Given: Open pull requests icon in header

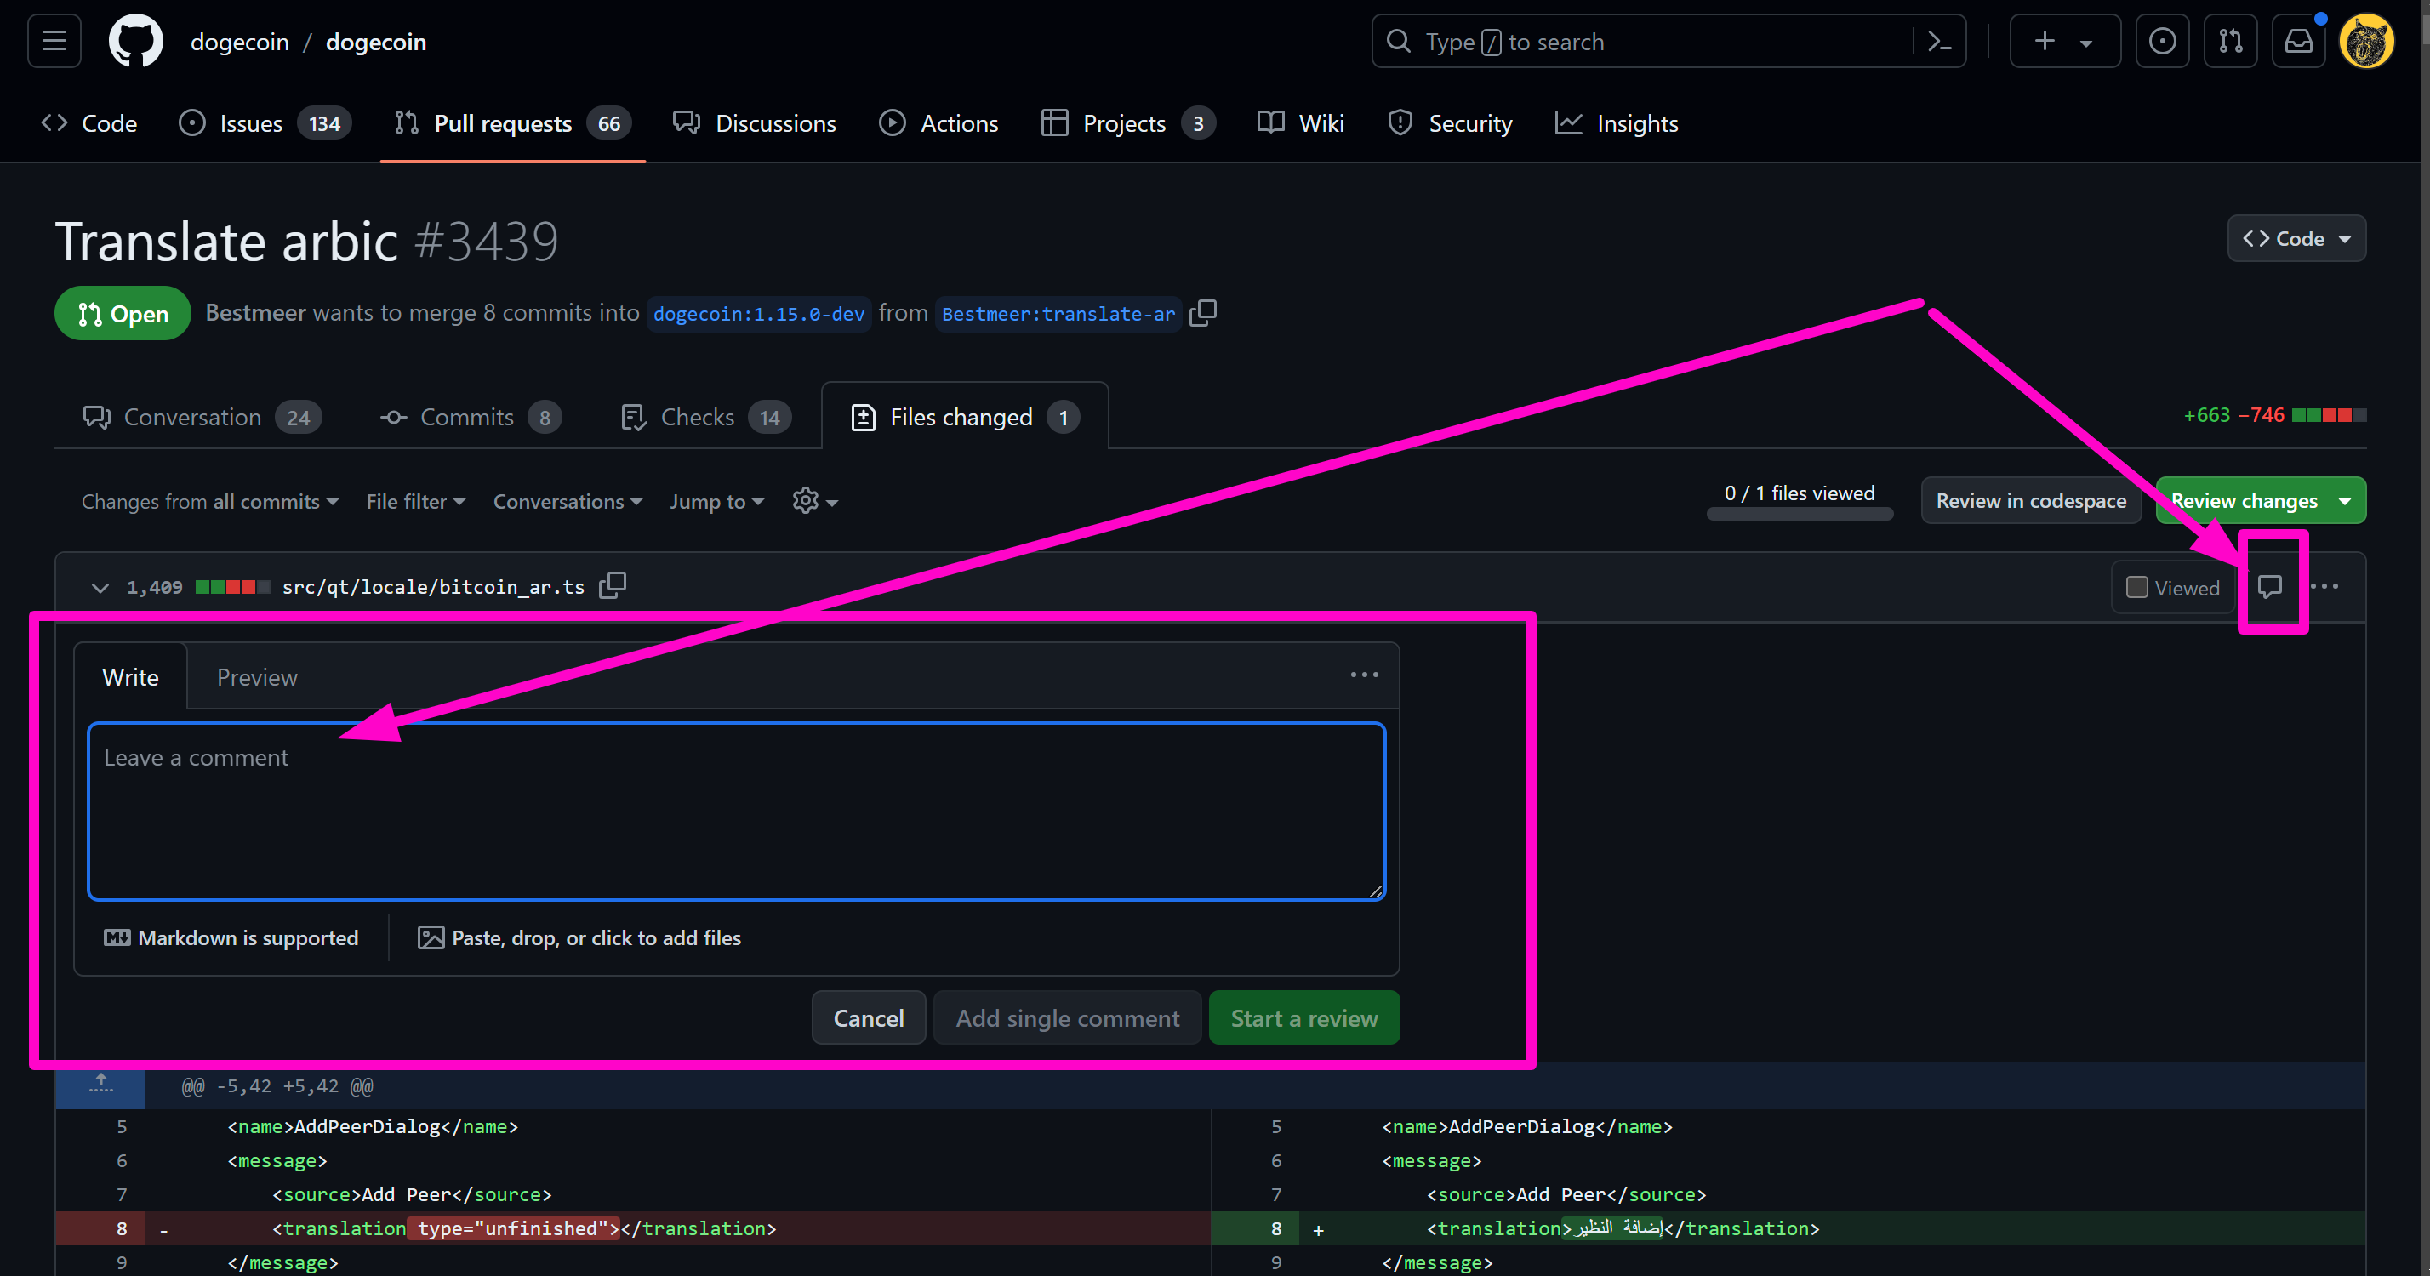Looking at the screenshot, I should point(2230,42).
